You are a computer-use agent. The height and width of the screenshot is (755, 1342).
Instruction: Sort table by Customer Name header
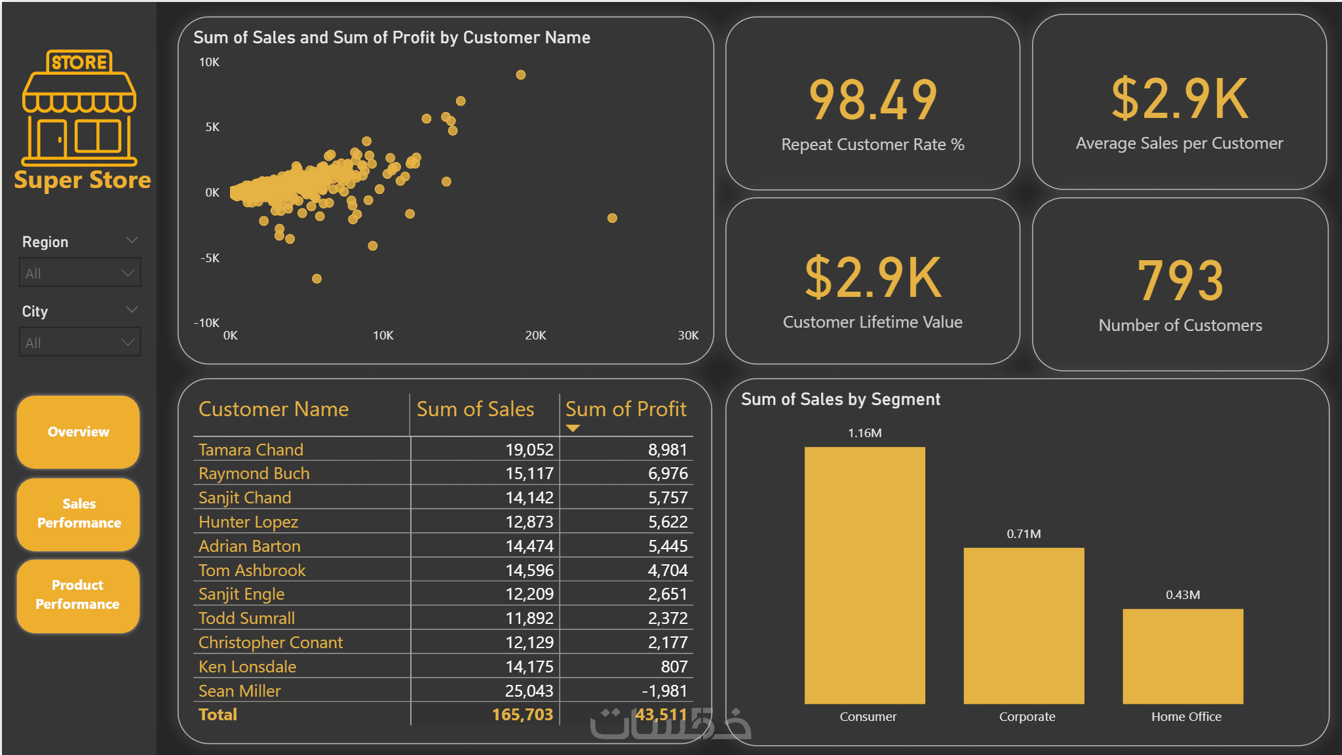pyautogui.click(x=274, y=410)
